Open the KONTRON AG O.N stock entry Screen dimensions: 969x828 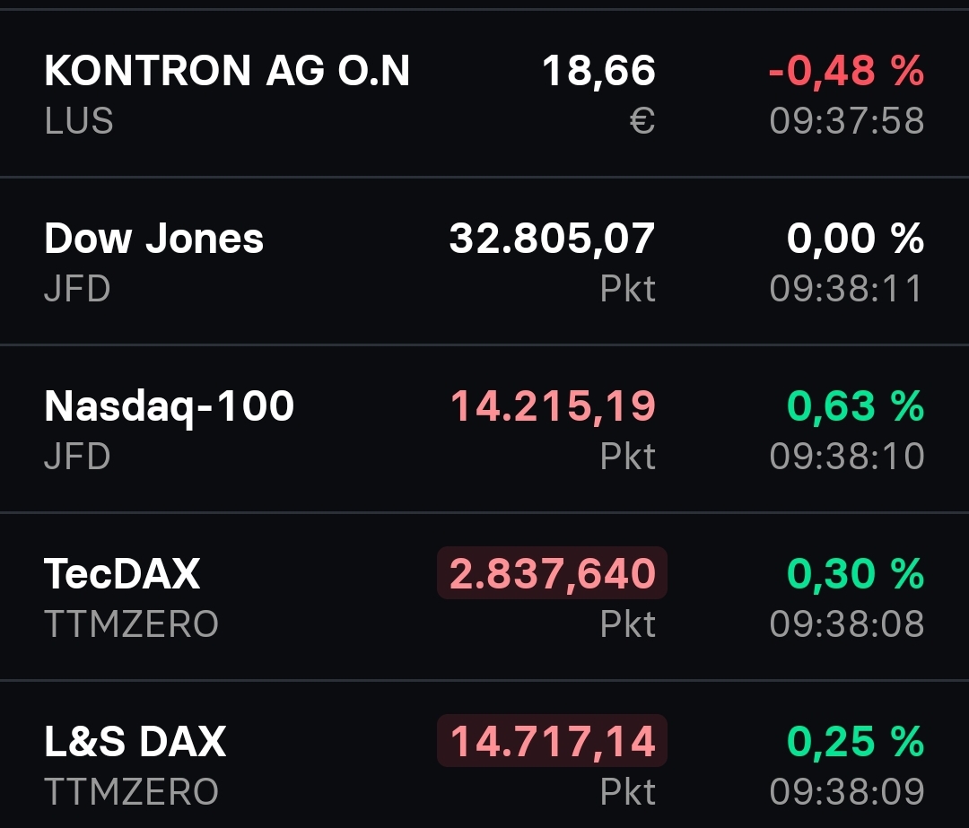(227, 71)
